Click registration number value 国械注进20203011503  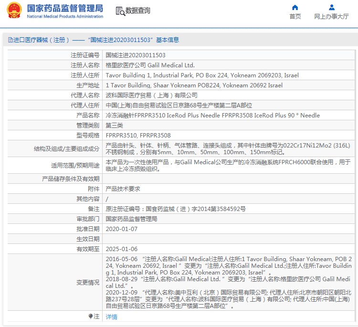pos(136,55)
